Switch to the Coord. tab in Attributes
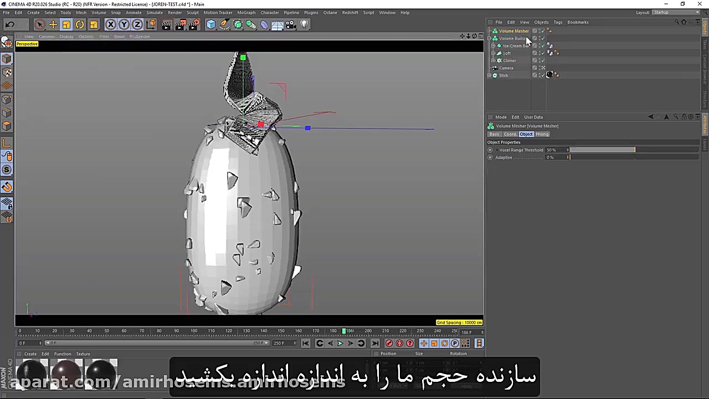Image resolution: width=709 pixels, height=399 pixels. click(x=510, y=134)
